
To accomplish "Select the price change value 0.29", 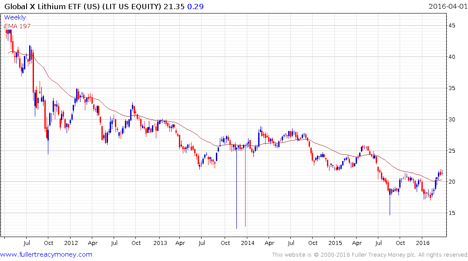I will click(x=195, y=7).
